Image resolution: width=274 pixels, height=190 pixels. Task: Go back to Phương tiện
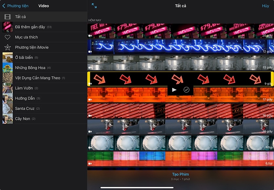[15, 6]
